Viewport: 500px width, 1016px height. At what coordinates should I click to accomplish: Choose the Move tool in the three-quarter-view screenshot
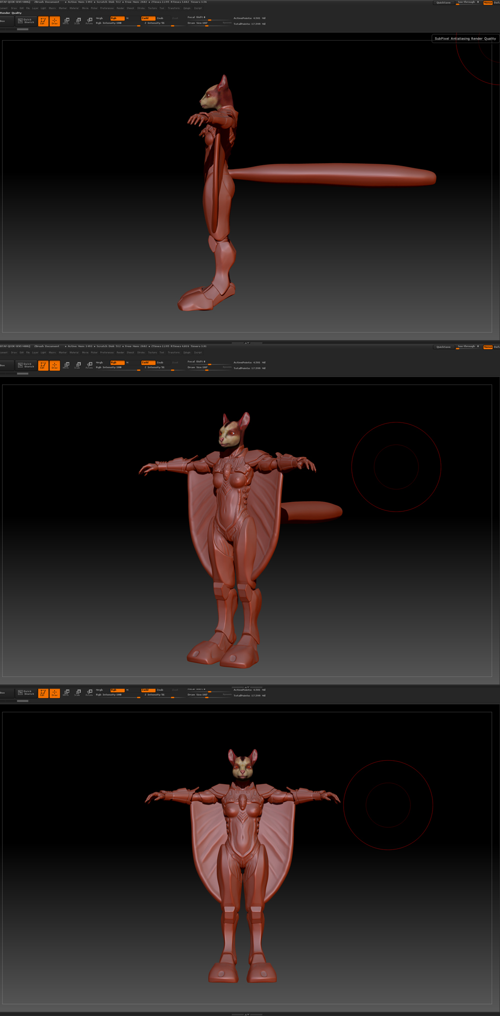tap(66, 365)
